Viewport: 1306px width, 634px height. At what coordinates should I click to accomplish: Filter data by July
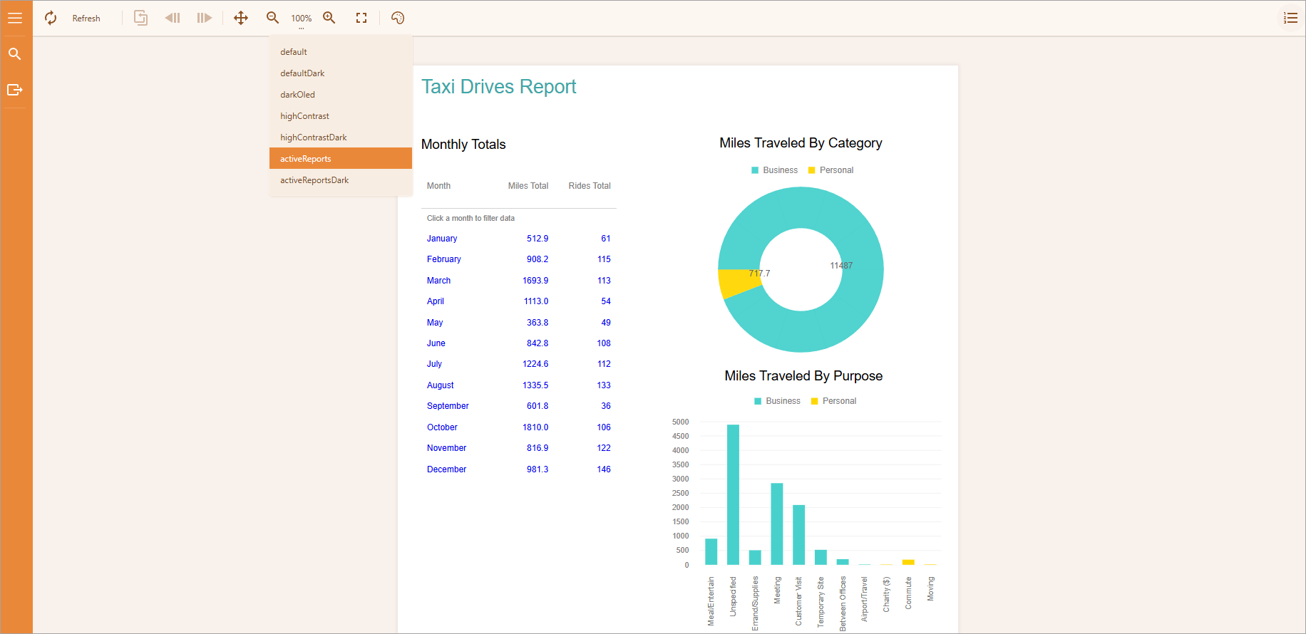(434, 364)
